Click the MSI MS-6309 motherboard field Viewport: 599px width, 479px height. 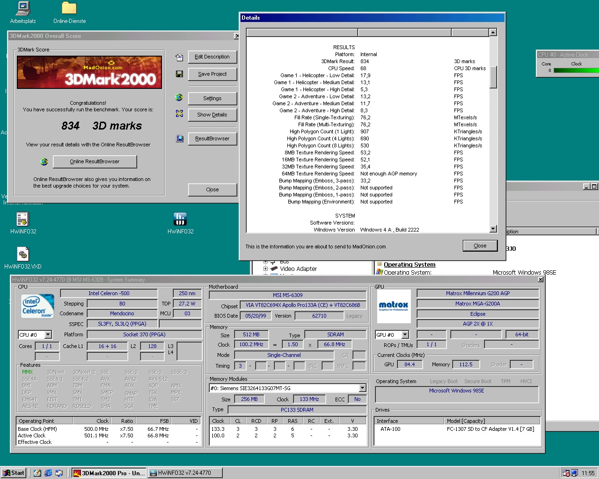coord(287,295)
